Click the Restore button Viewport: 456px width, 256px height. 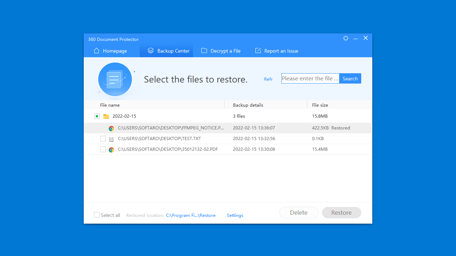pyautogui.click(x=342, y=213)
